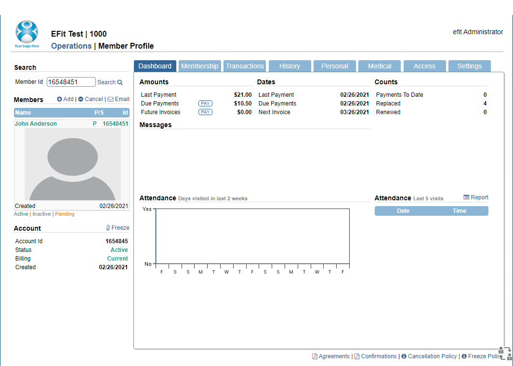
Task: Open the Freeze Policy link
Action: [x=485, y=356]
